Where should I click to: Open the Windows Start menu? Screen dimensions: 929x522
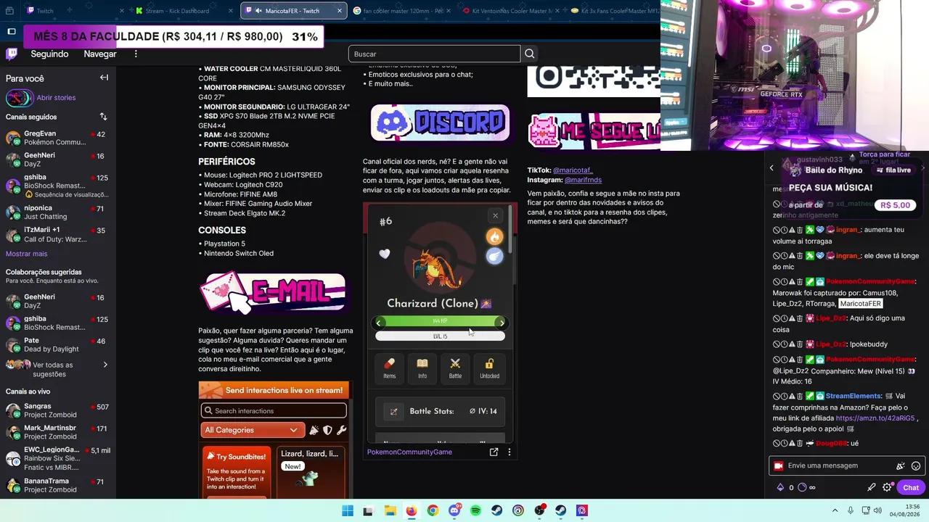click(348, 510)
